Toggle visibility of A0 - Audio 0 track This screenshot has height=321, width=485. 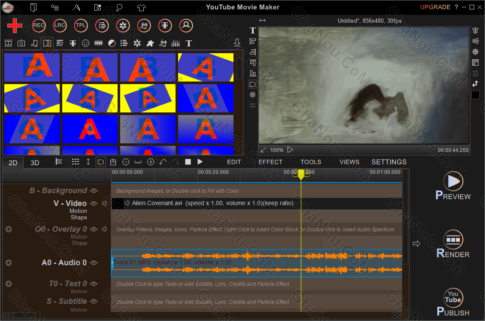click(94, 263)
